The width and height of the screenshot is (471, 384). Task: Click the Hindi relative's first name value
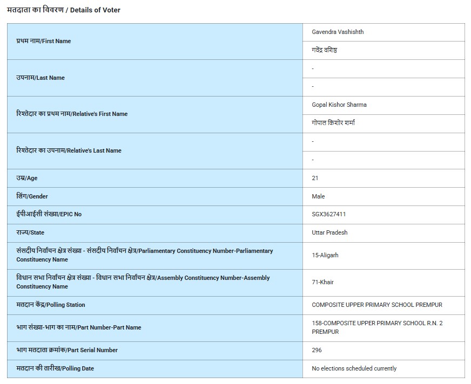[333, 123]
